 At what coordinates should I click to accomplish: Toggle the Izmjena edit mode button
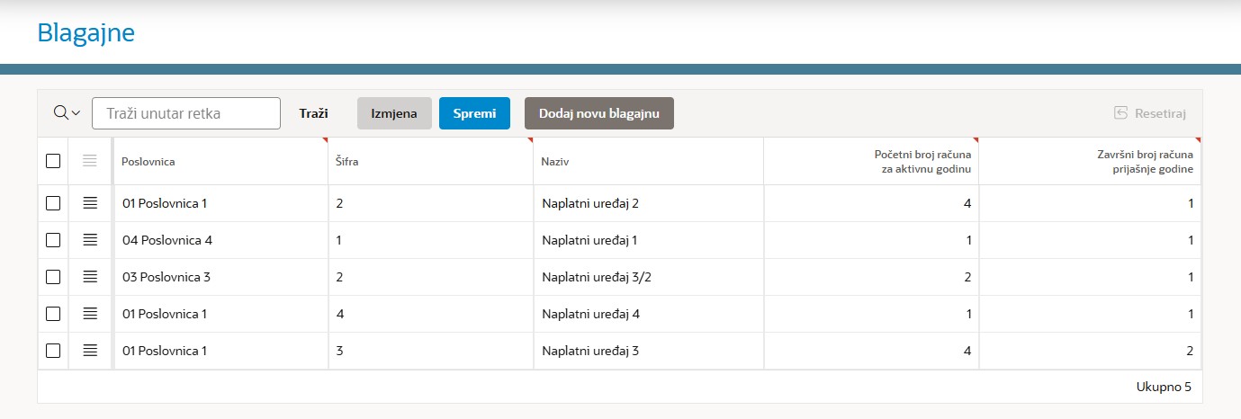[394, 113]
